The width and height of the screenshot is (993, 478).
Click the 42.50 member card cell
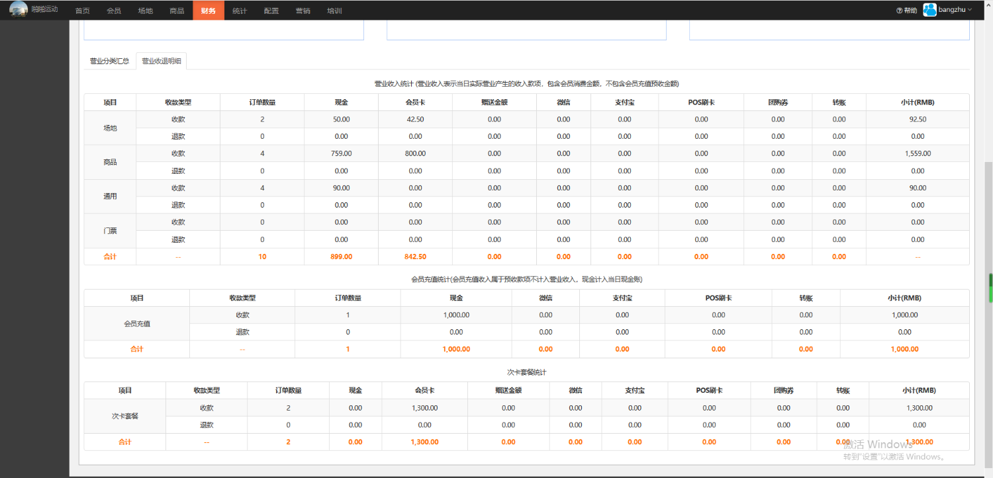click(x=415, y=119)
